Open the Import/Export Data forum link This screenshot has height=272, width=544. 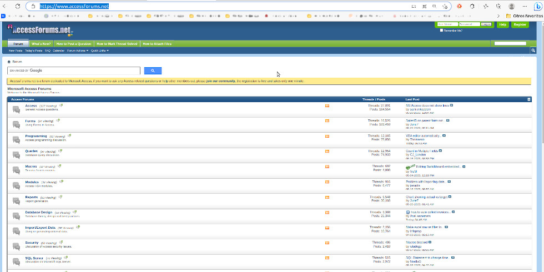pyautogui.click(x=40, y=228)
